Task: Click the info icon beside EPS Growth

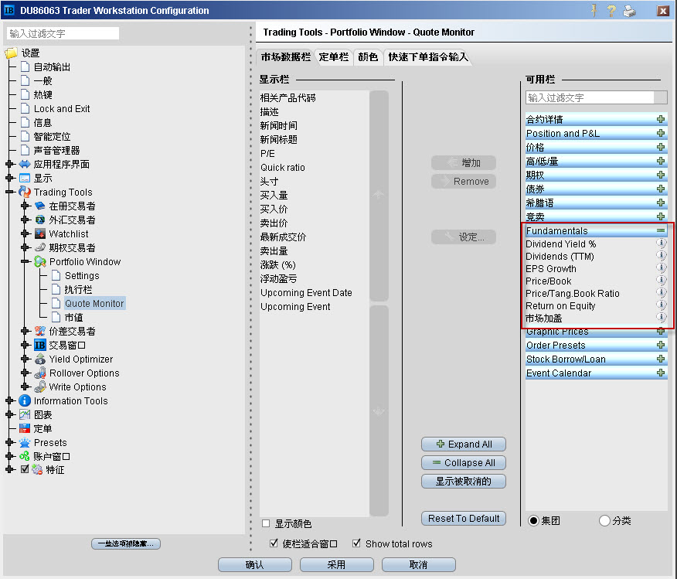Action: tap(662, 268)
